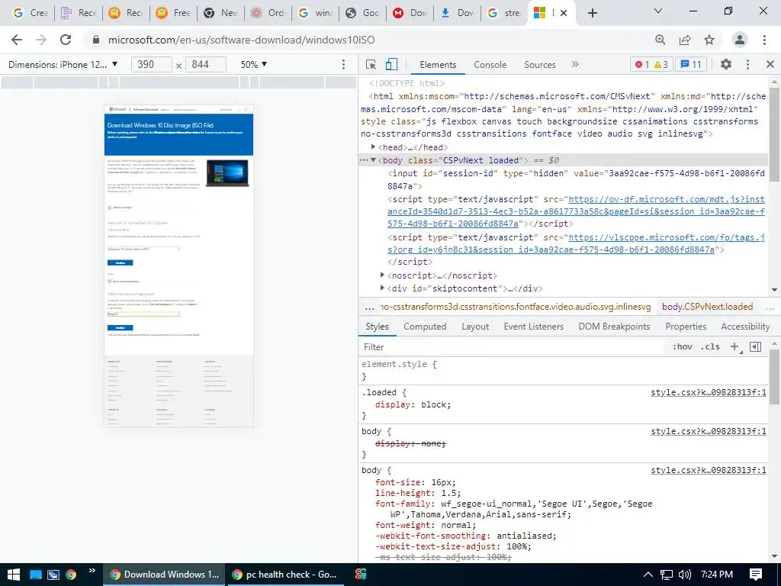The height and width of the screenshot is (586, 781).
Task: Click the viewport width field 390
Action: tap(151, 64)
